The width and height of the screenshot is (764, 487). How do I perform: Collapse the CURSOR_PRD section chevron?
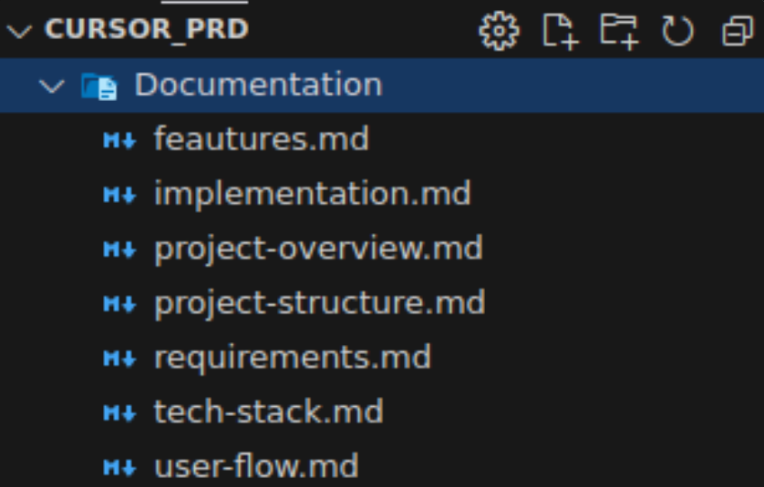point(19,31)
